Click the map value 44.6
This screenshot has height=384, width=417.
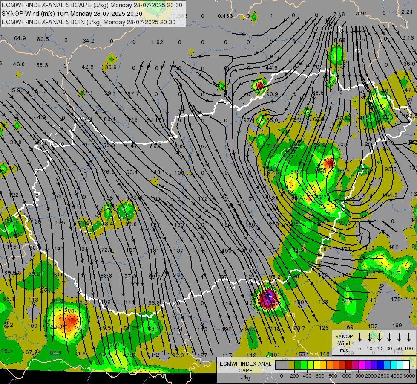point(271,68)
